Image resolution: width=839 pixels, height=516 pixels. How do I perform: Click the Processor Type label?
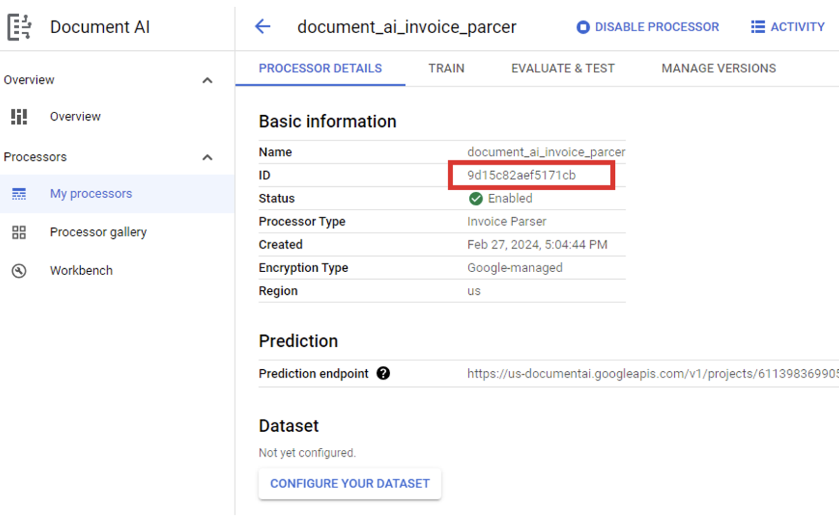tap(302, 222)
